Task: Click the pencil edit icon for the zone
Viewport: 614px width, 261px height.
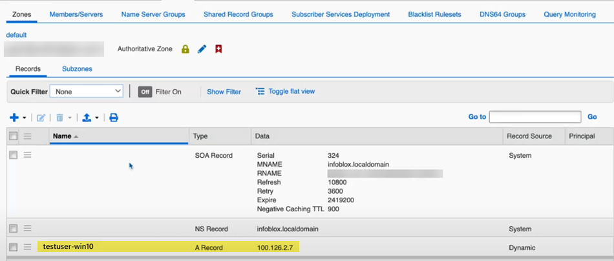Action: 202,49
